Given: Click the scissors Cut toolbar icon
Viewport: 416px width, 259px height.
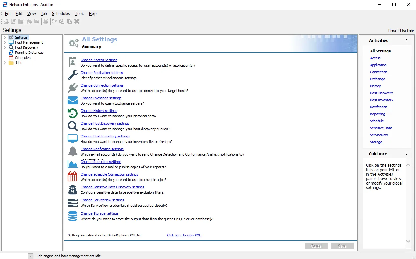Looking at the screenshot, I should (55, 21).
